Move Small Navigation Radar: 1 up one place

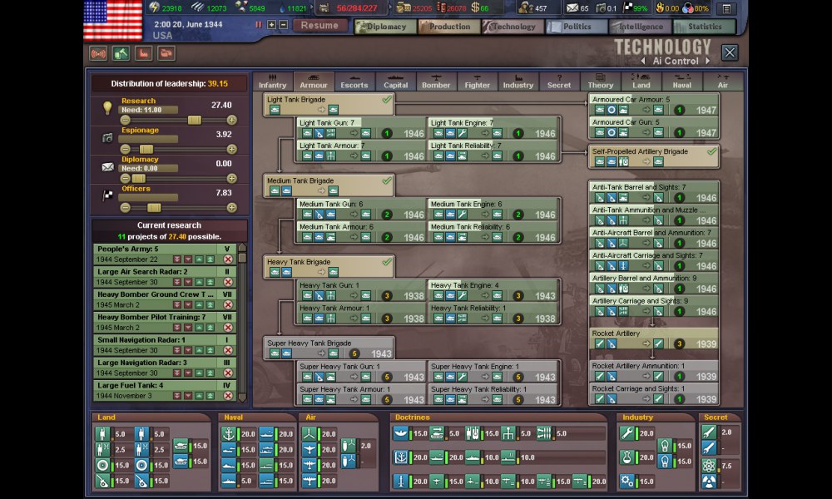199,350
